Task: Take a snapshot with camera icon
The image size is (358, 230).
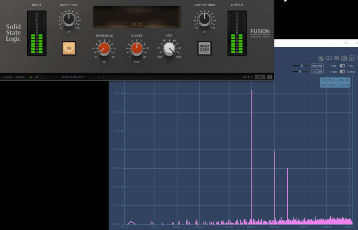Action: point(344,58)
